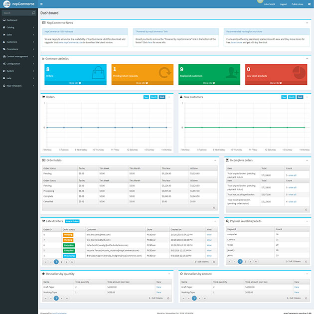
Task: Go to last page of search keywords
Action: point(256,261)
